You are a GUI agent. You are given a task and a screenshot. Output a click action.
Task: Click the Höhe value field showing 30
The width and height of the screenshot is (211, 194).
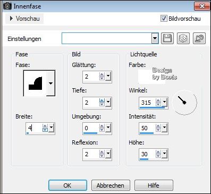(x=147, y=154)
